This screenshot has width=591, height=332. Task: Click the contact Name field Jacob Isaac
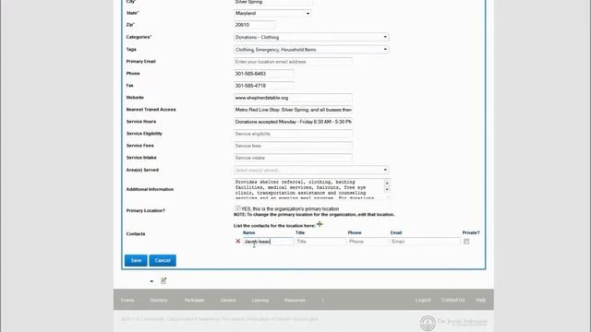point(268,242)
